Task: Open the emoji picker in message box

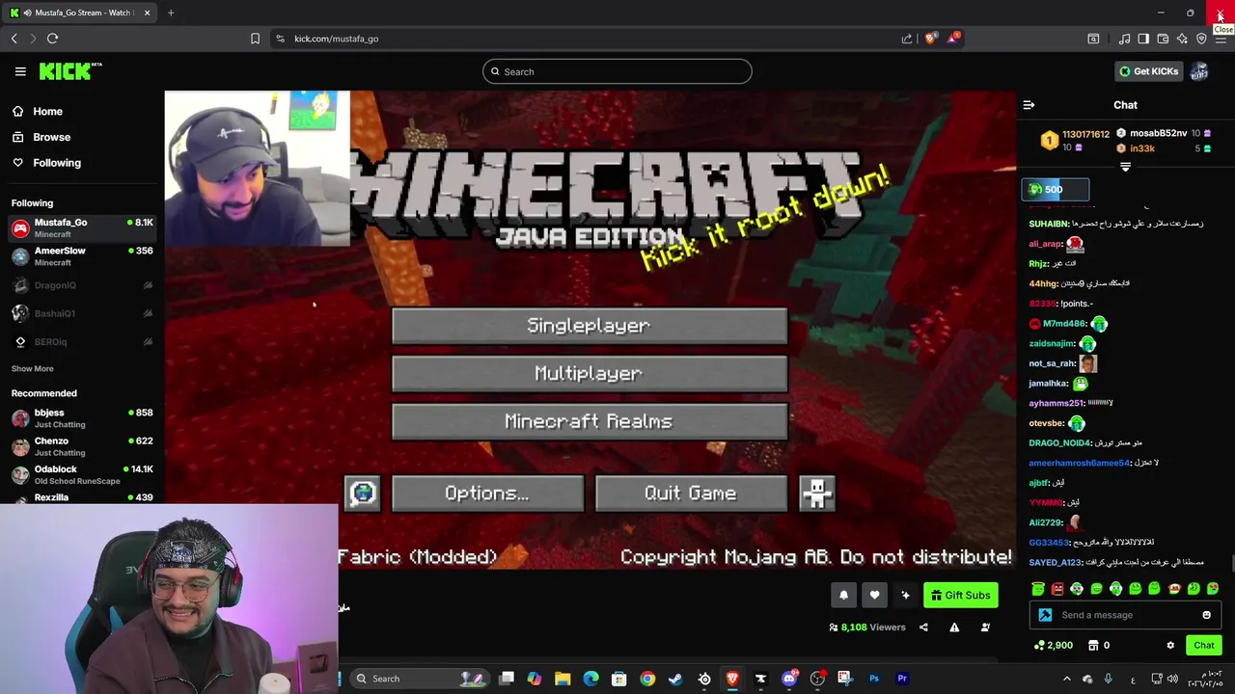Action: pyautogui.click(x=1206, y=615)
